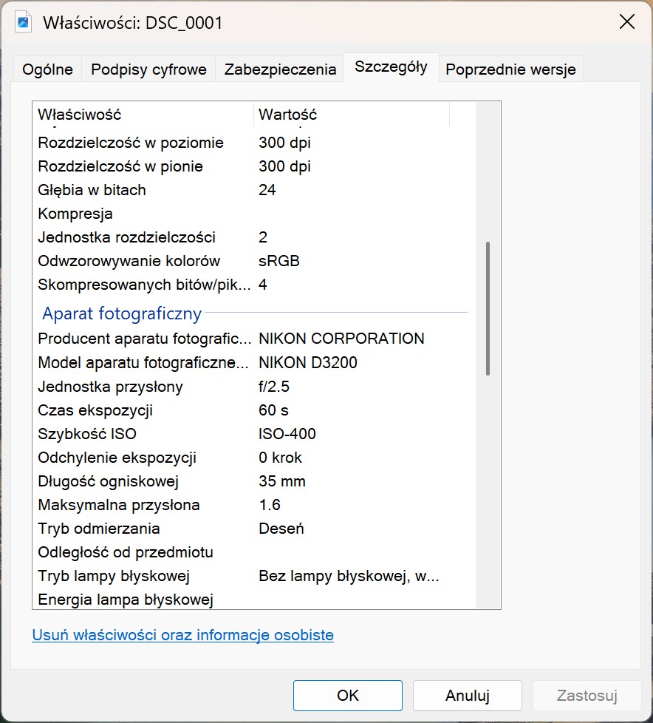This screenshot has height=723, width=653.
Task: Click the Właściwość column header
Action: click(143, 115)
